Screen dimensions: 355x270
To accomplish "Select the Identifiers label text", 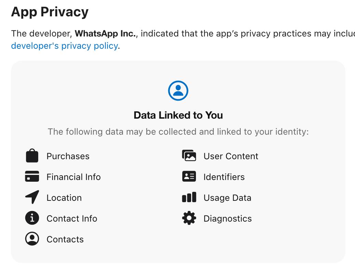I will click(x=224, y=177).
